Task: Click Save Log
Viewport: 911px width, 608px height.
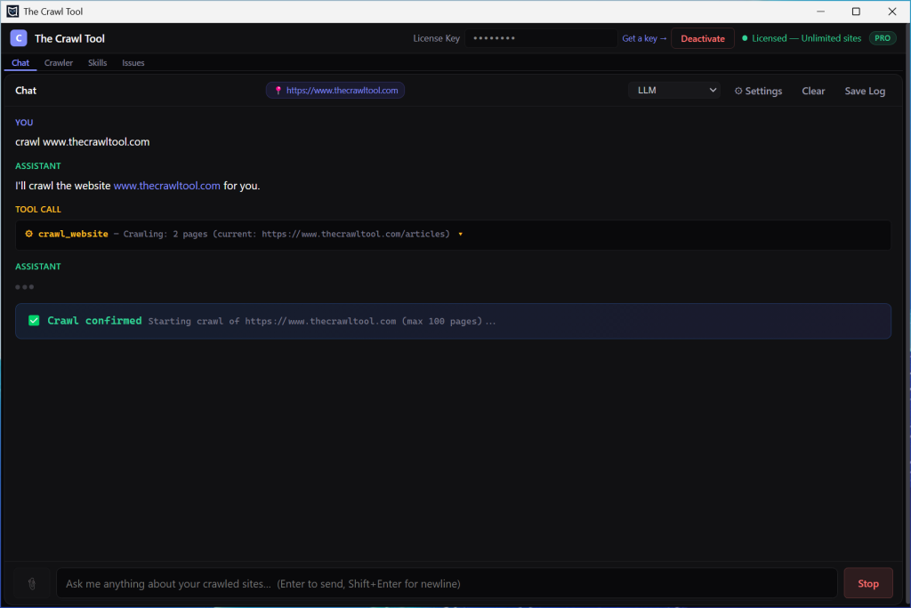Action: point(865,91)
